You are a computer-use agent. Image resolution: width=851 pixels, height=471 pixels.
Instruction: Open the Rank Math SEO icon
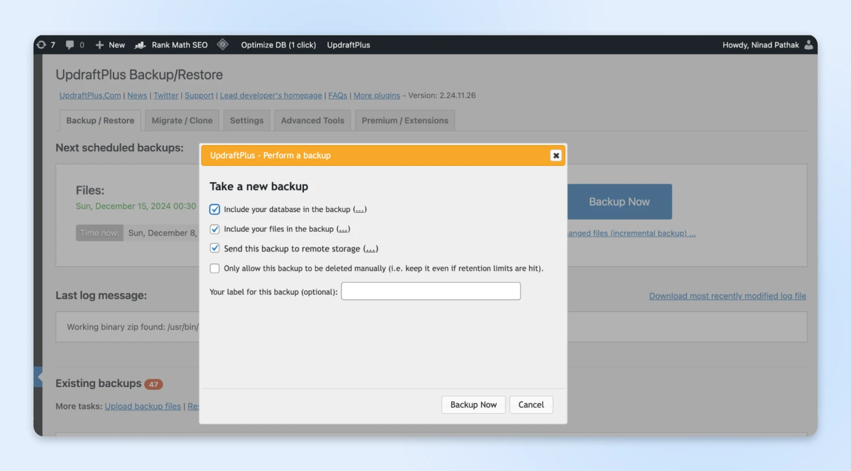[x=140, y=45]
